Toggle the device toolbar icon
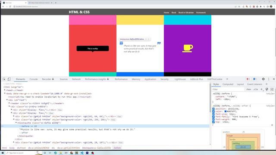 point(9,79)
